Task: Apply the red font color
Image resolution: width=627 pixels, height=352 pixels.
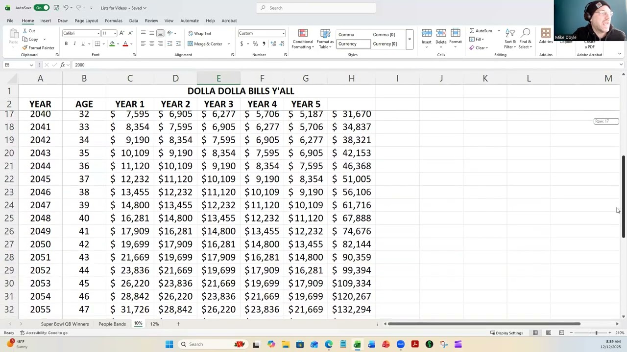Action: [125, 44]
